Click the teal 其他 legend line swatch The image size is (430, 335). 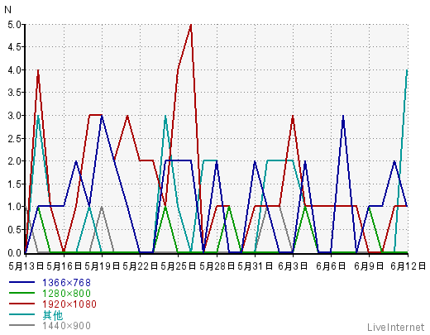click(x=22, y=314)
